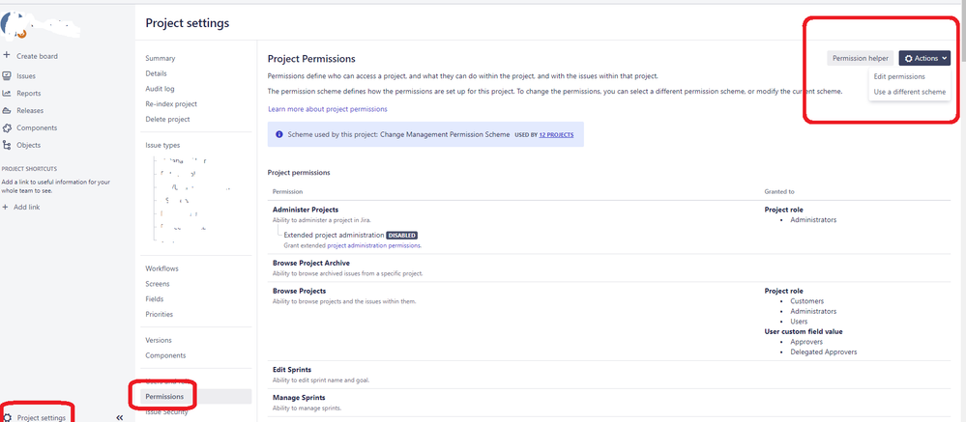
Task: Open Reports from sidebar
Action: click(x=28, y=94)
